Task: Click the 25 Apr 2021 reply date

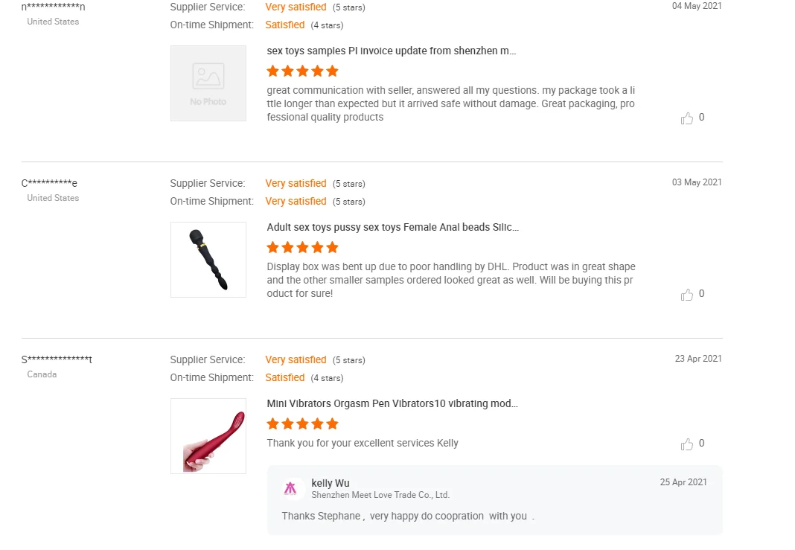Action: click(x=683, y=482)
